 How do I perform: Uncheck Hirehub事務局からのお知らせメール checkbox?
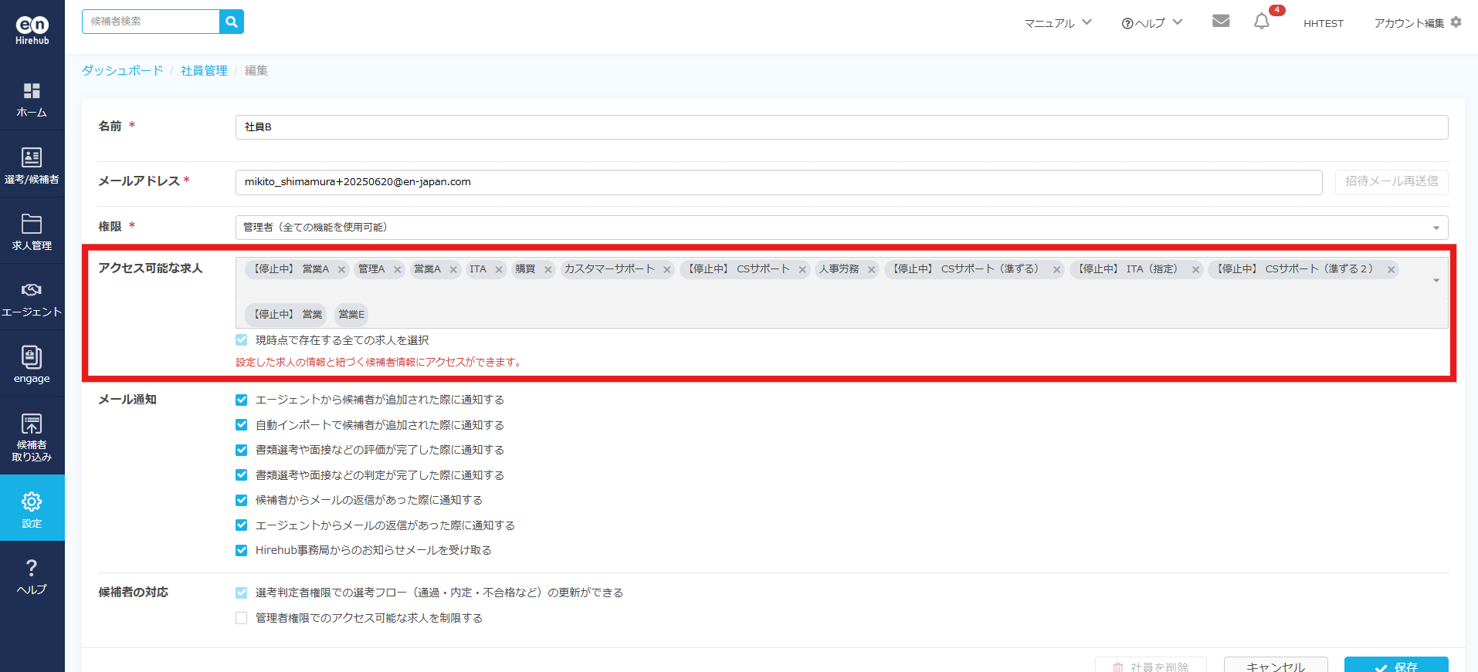(242, 551)
